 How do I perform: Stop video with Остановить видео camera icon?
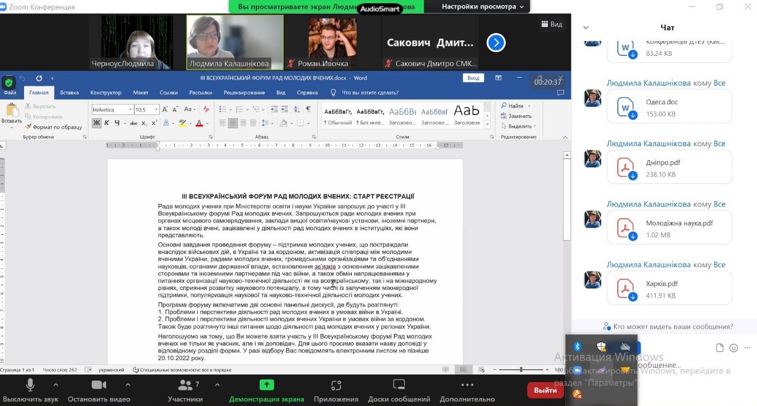[x=99, y=385]
